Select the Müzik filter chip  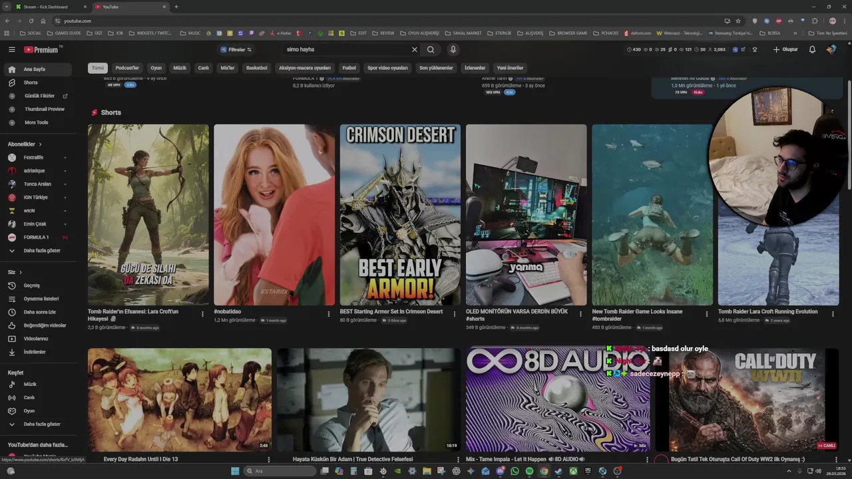(180, 68)
